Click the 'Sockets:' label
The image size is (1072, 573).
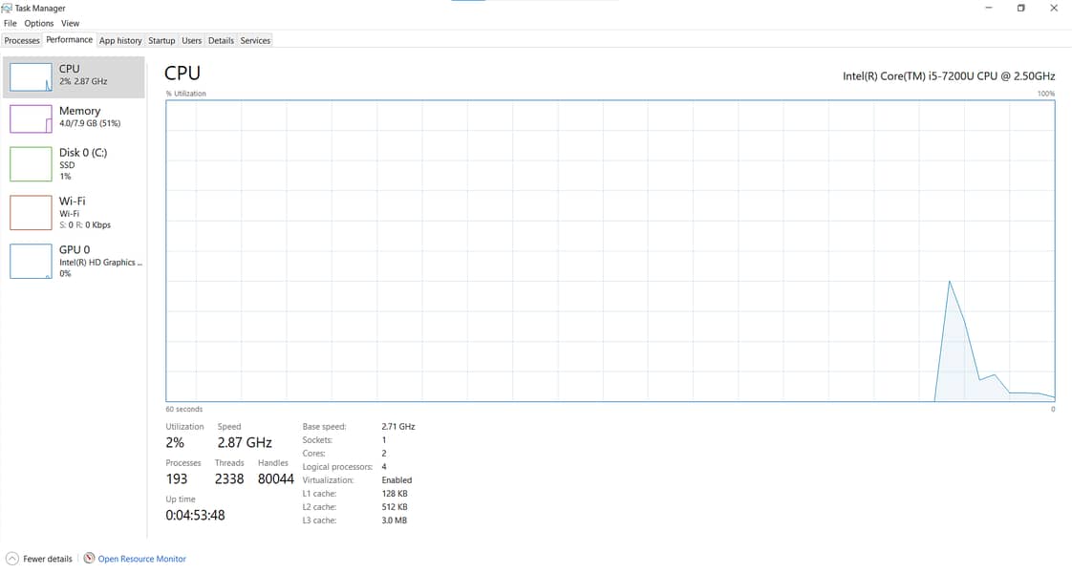[317, 440]
